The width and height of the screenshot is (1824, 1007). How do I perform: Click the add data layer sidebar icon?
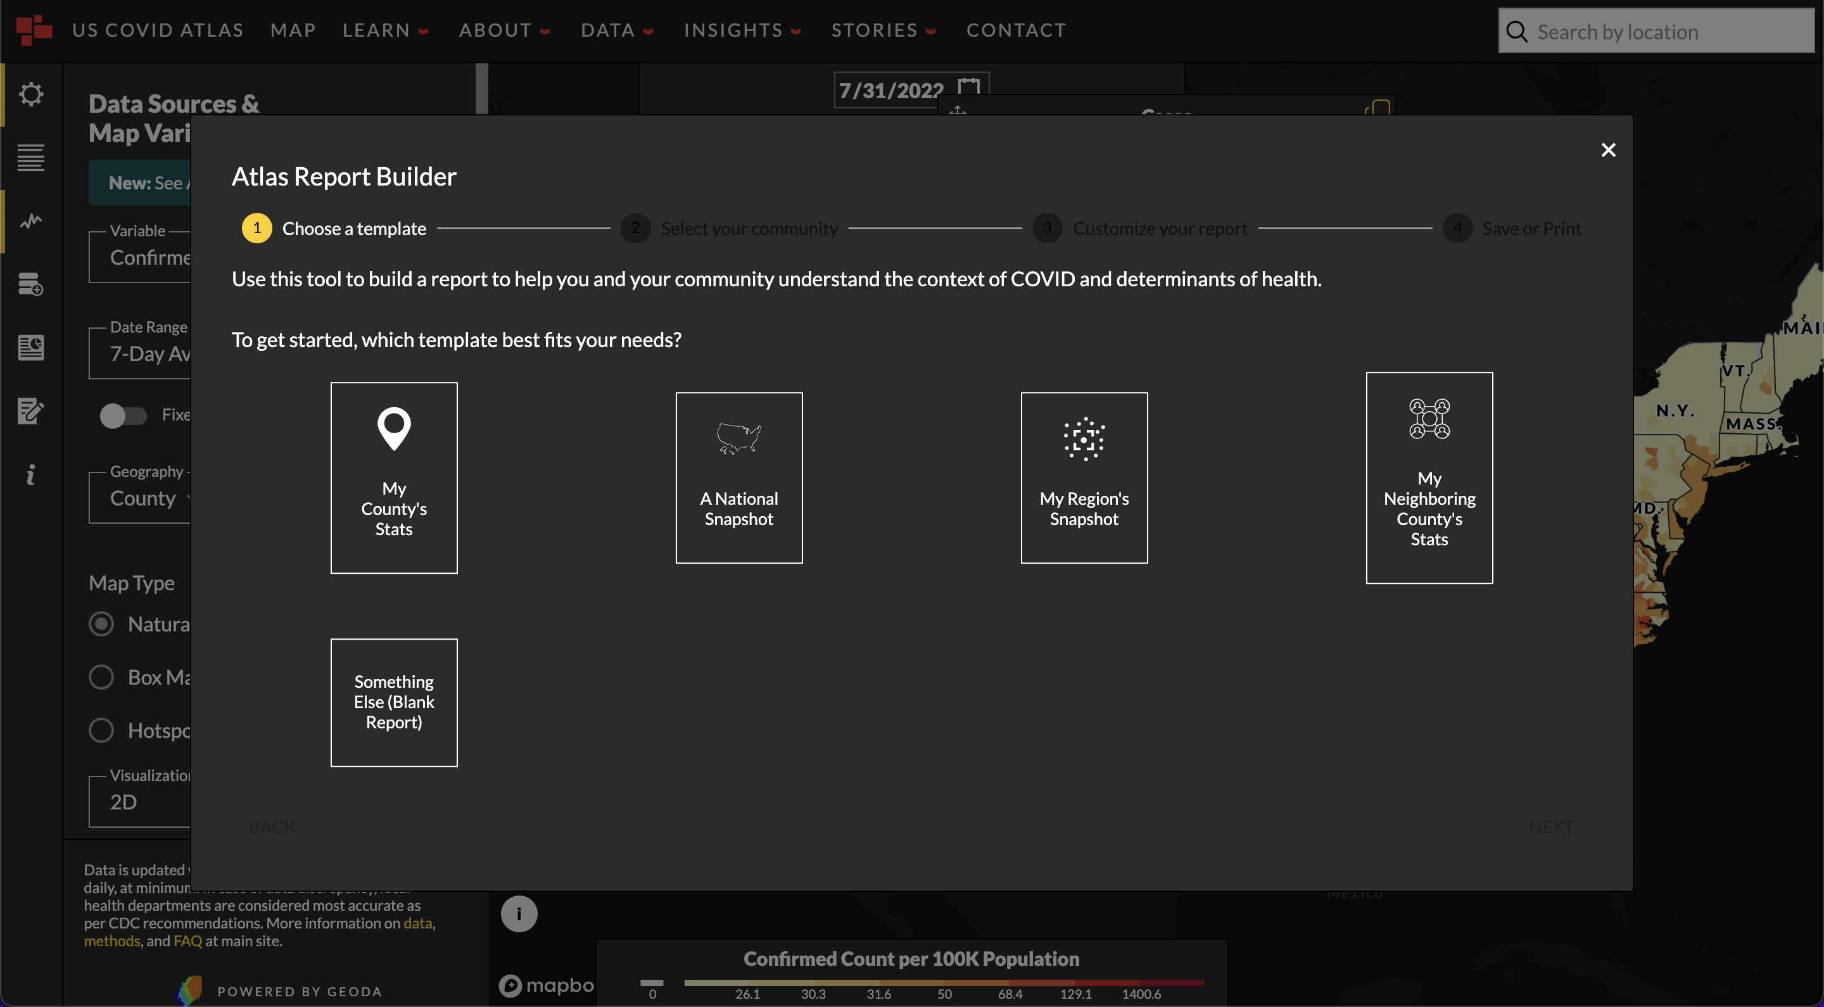(30, 284)
